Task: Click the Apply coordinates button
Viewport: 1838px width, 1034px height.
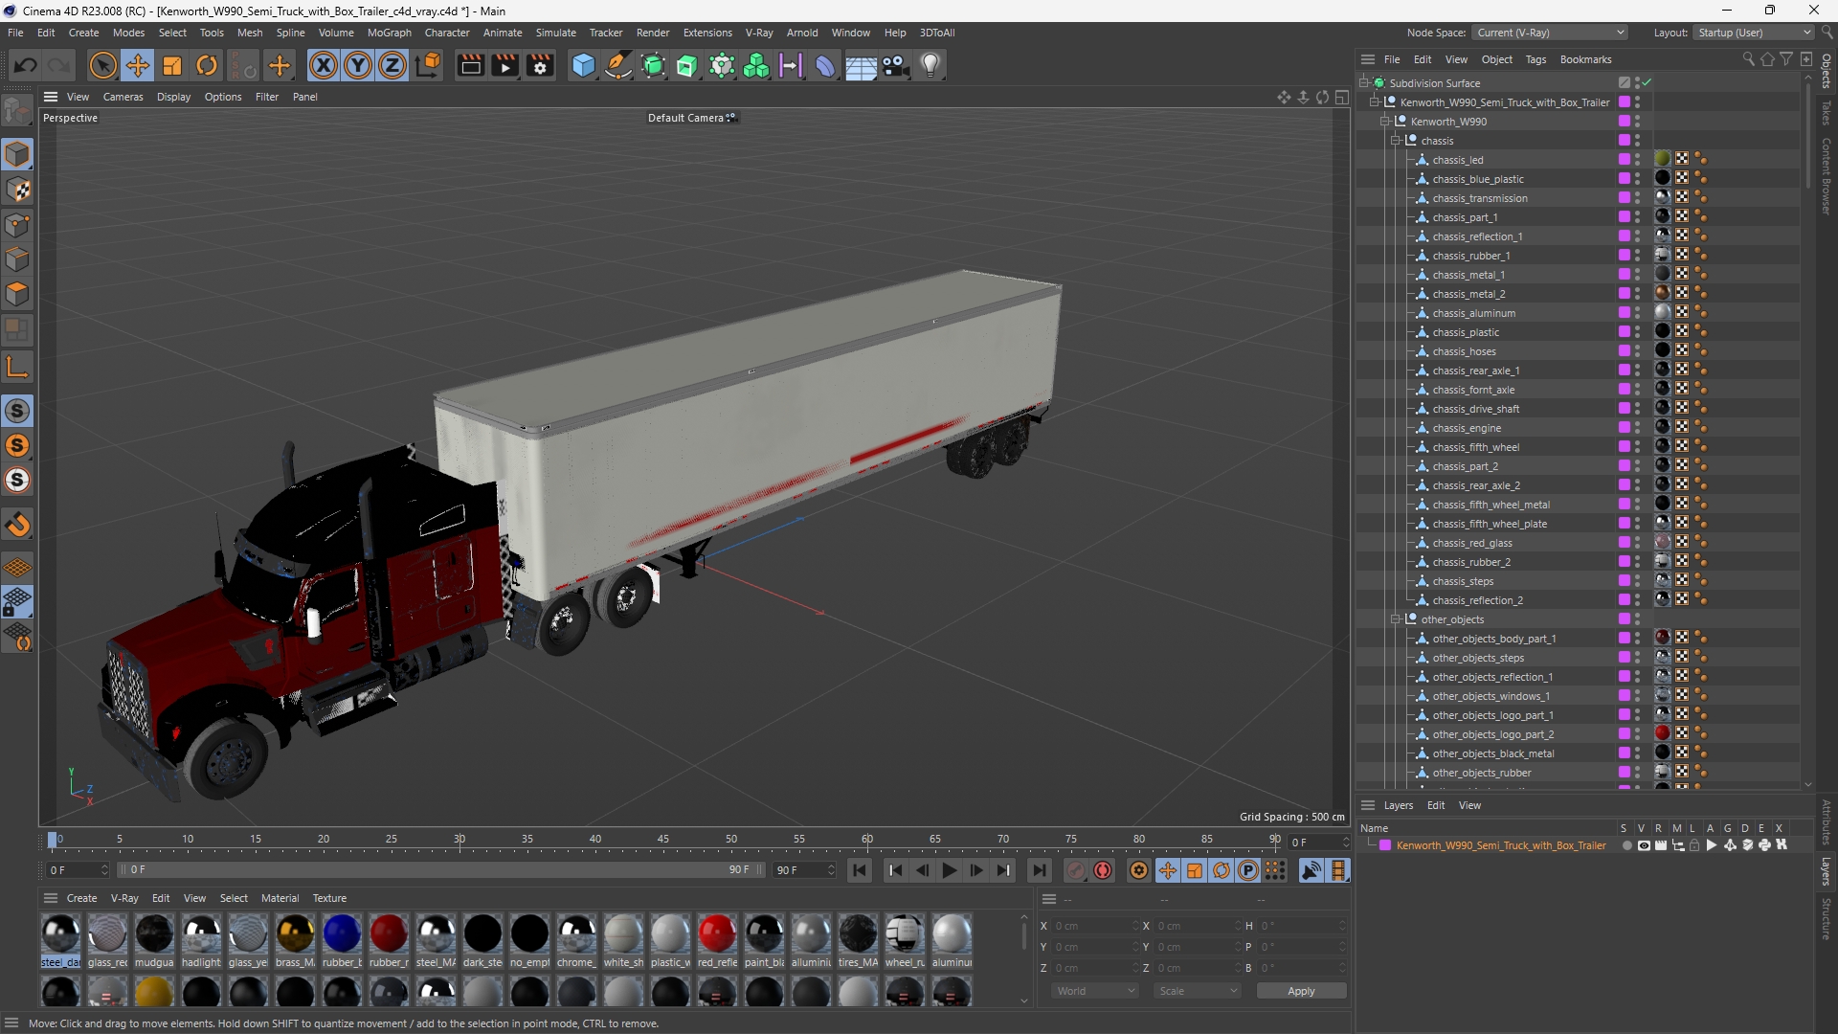Action: [1301, 991]
